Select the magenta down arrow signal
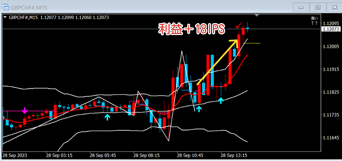 [25, 110]
